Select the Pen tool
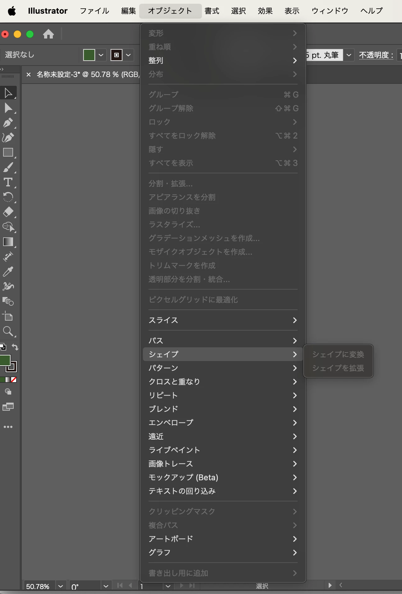402x594 pixels. click(x=8, y=123)
